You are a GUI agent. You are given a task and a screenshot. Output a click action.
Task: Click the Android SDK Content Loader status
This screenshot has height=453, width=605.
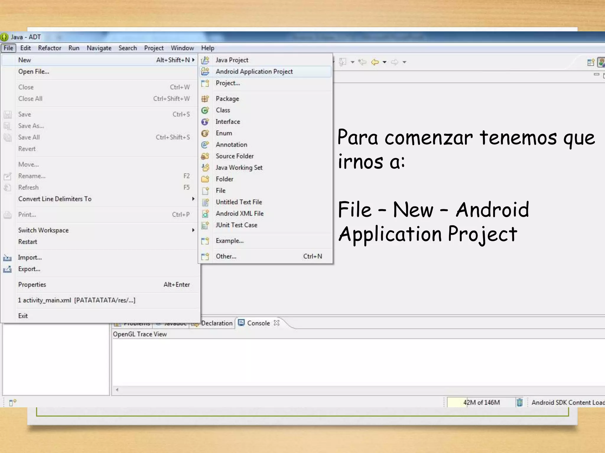[x=568, y=402]
